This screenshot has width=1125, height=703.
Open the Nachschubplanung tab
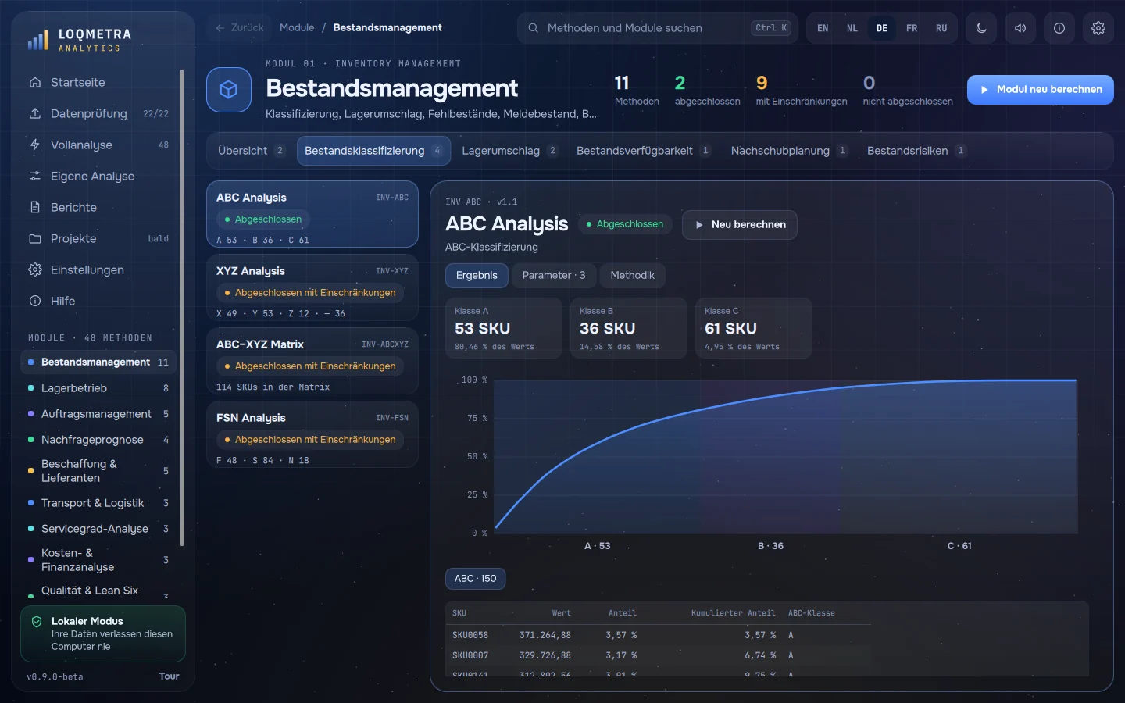[x=789, y=151]
